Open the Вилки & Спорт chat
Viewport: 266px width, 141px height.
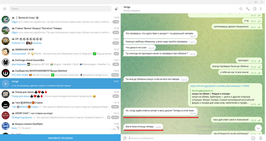(60, 20)
